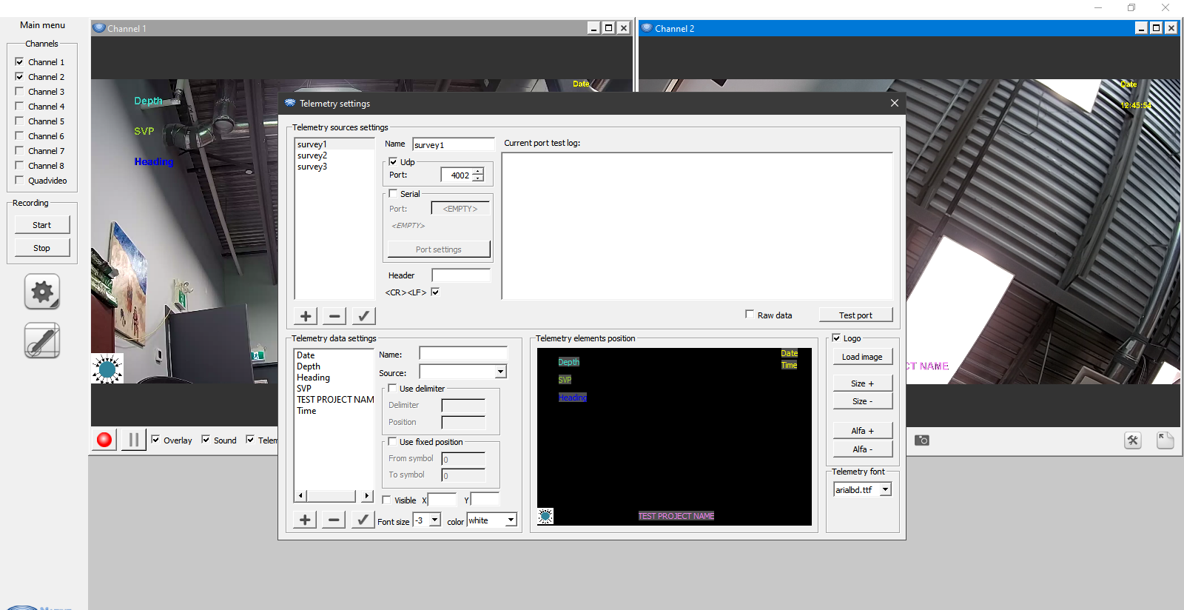Click the Test port button
Image resolution: width=1184 pixels, height=610 pixels.
(855, 315)
